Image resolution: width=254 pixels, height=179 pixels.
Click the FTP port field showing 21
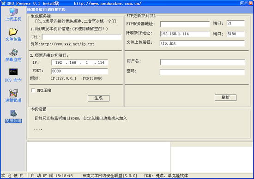pos(236,24)
